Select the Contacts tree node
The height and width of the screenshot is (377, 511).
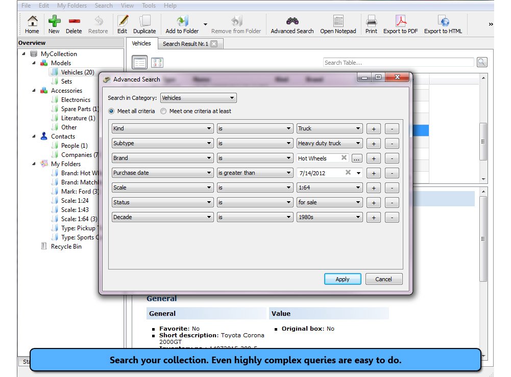tap(63, 137)
